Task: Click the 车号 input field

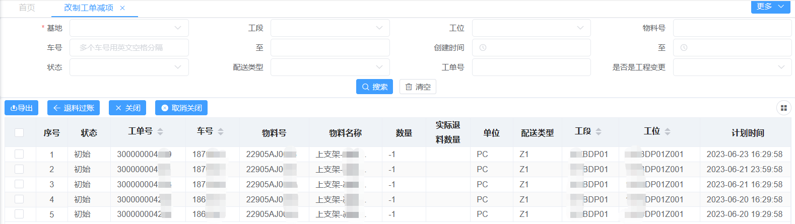Action: click(129, 48)
